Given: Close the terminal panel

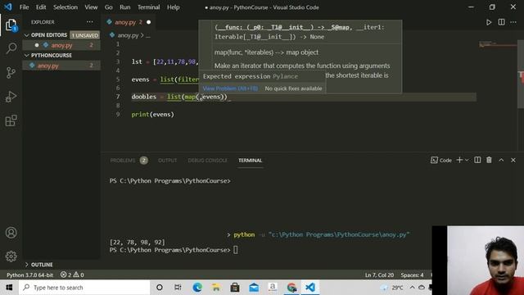Looking at the screenshot, I should pyautogui.click(x=513, y=161).
